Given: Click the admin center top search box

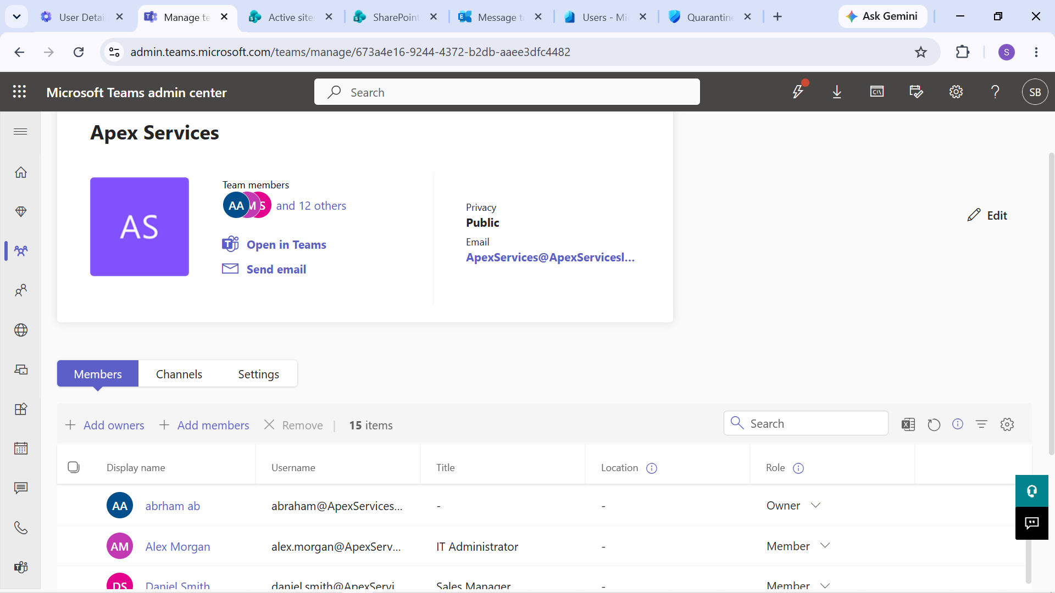Looking at the screenshot, I should pyautogui.click(x=507, y=92).
